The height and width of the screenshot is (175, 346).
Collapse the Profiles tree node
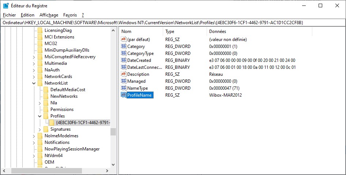(40, 116)
